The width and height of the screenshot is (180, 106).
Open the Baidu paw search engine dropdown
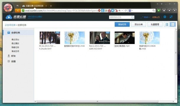(x=130, y=11)
